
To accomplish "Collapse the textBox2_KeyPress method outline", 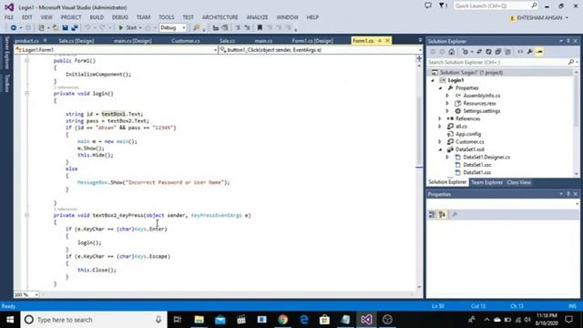I will (26, 215).
